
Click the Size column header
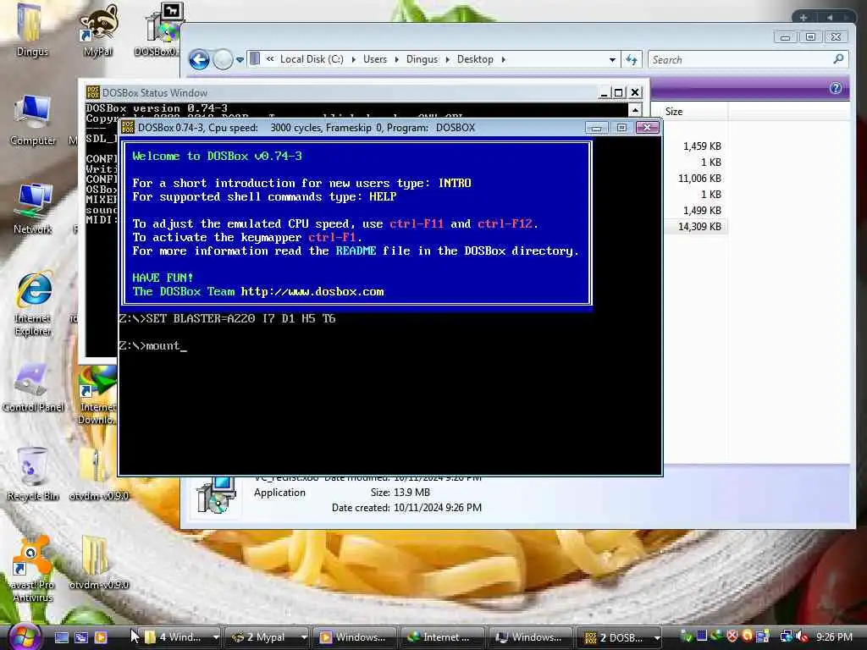(x=695, y=111)
